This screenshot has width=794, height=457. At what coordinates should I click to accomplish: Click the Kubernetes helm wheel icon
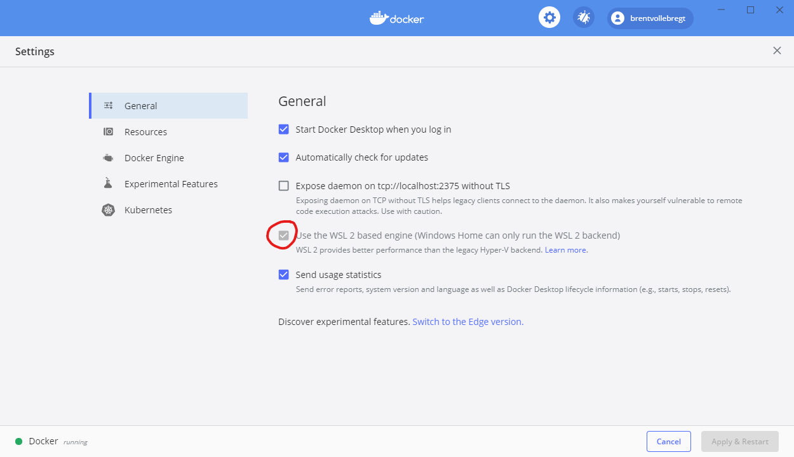[109, 209]
